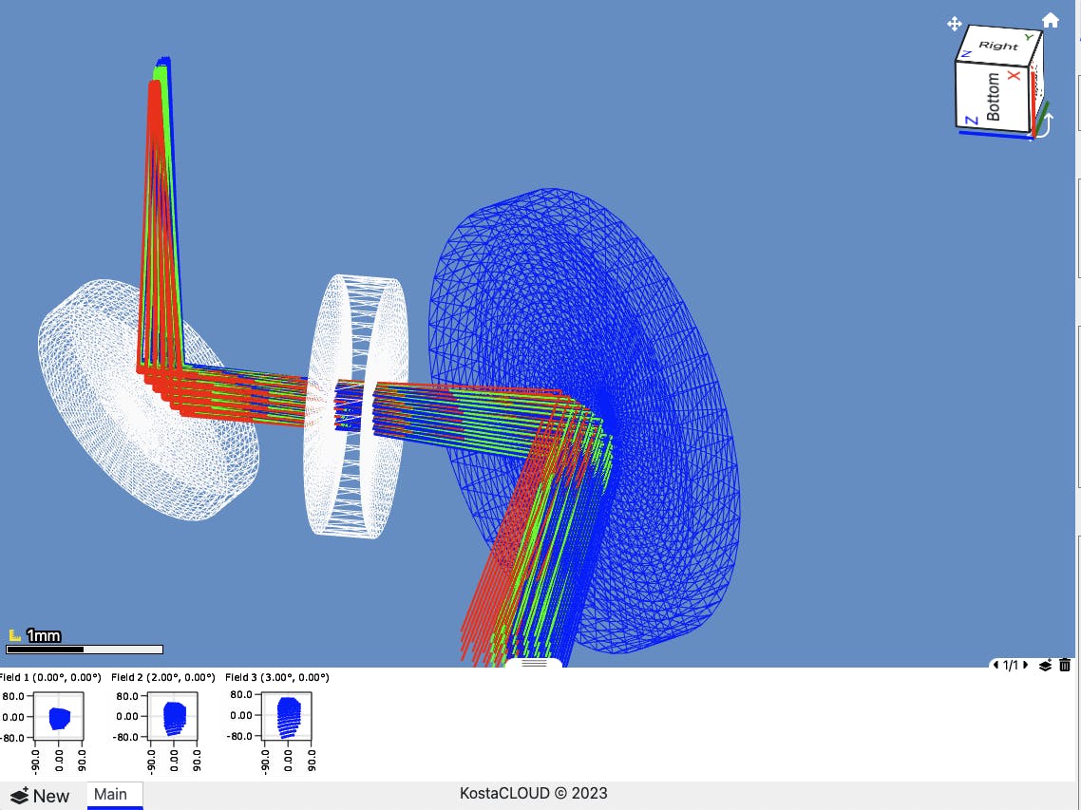Click the New layout button

[x=40, y=796]
